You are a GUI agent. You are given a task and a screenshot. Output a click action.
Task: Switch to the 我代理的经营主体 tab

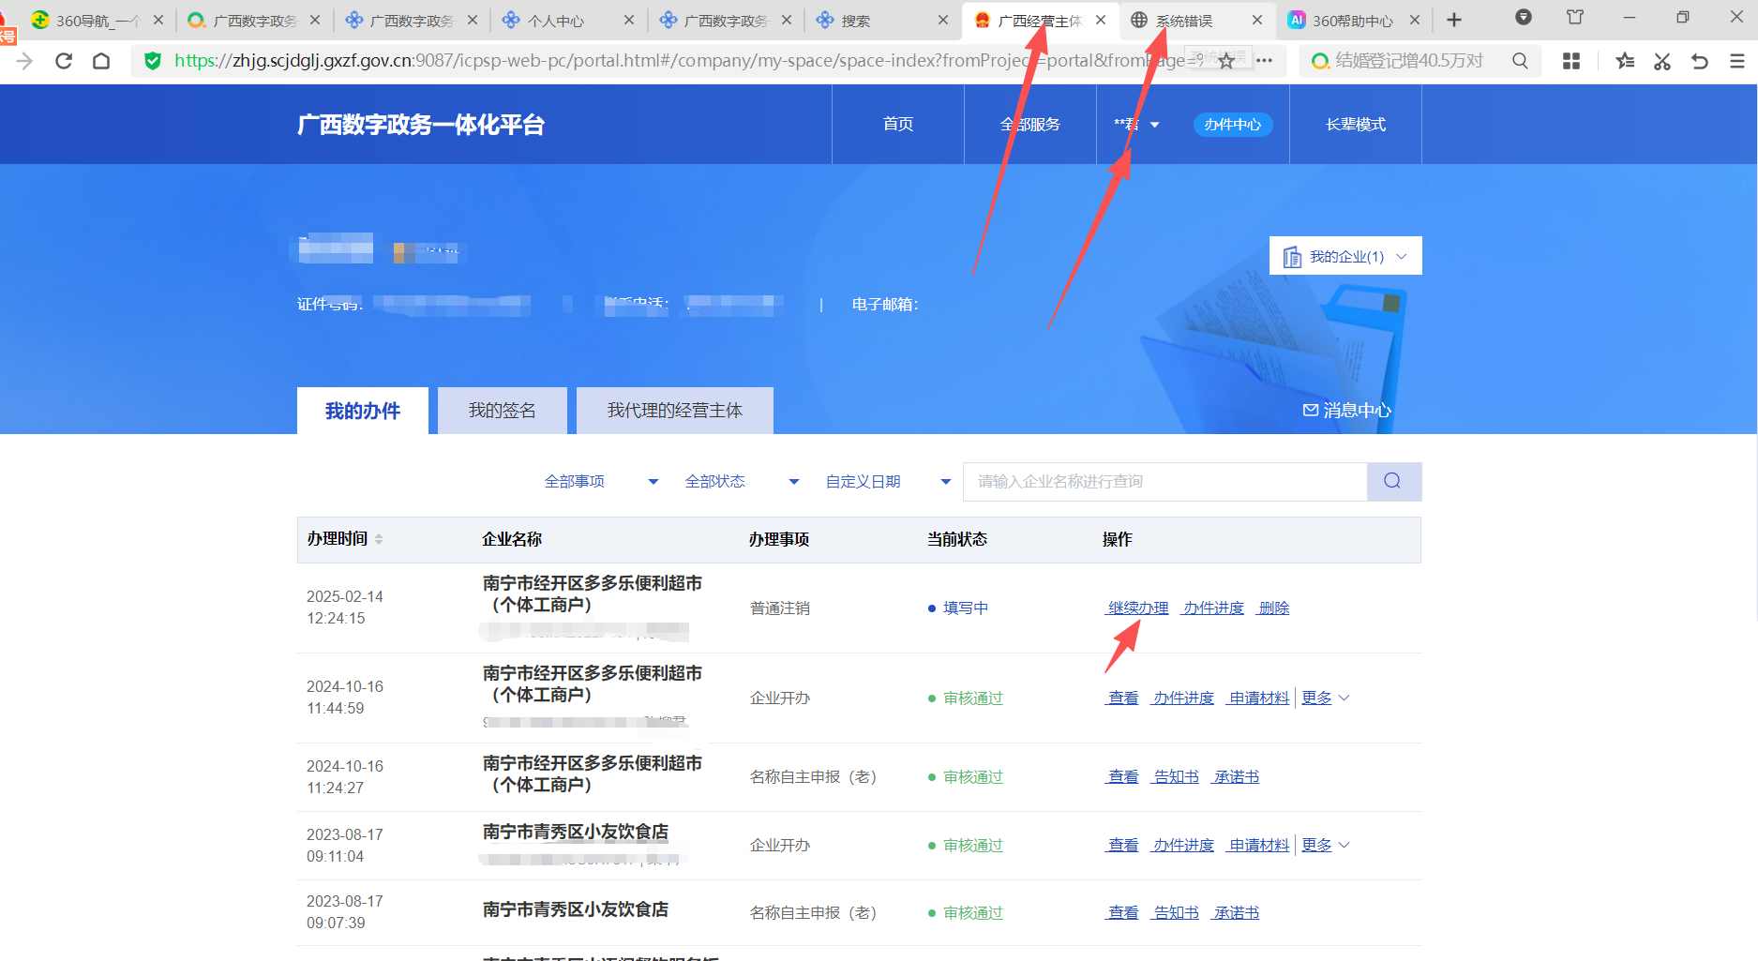coord(674,411)
